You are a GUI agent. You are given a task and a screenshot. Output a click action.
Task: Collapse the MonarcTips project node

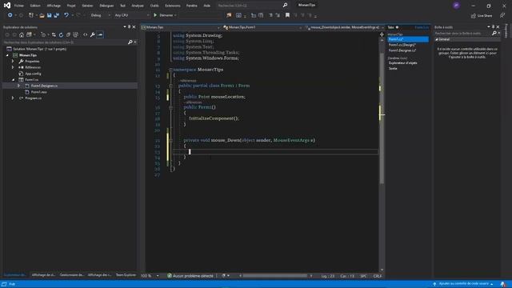(x=7, y=55)
